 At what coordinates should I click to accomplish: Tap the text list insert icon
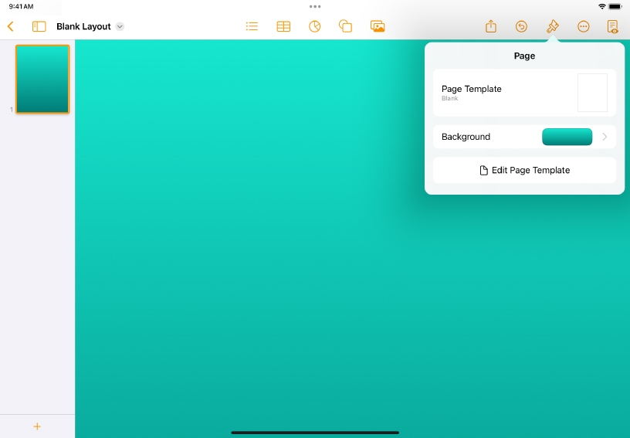(252, 26)
